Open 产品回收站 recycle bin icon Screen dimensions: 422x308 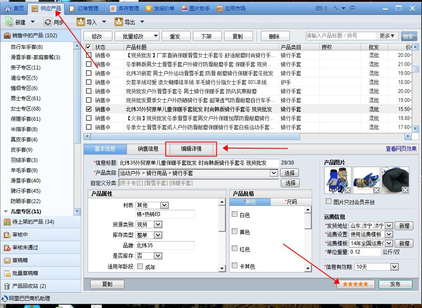click(7, 286)
